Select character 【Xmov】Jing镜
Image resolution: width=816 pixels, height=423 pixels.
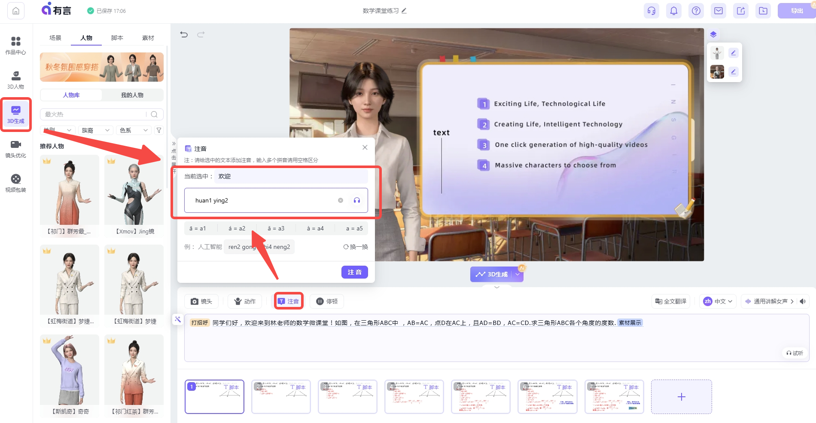pyautogui.click(x=134, y=196)
